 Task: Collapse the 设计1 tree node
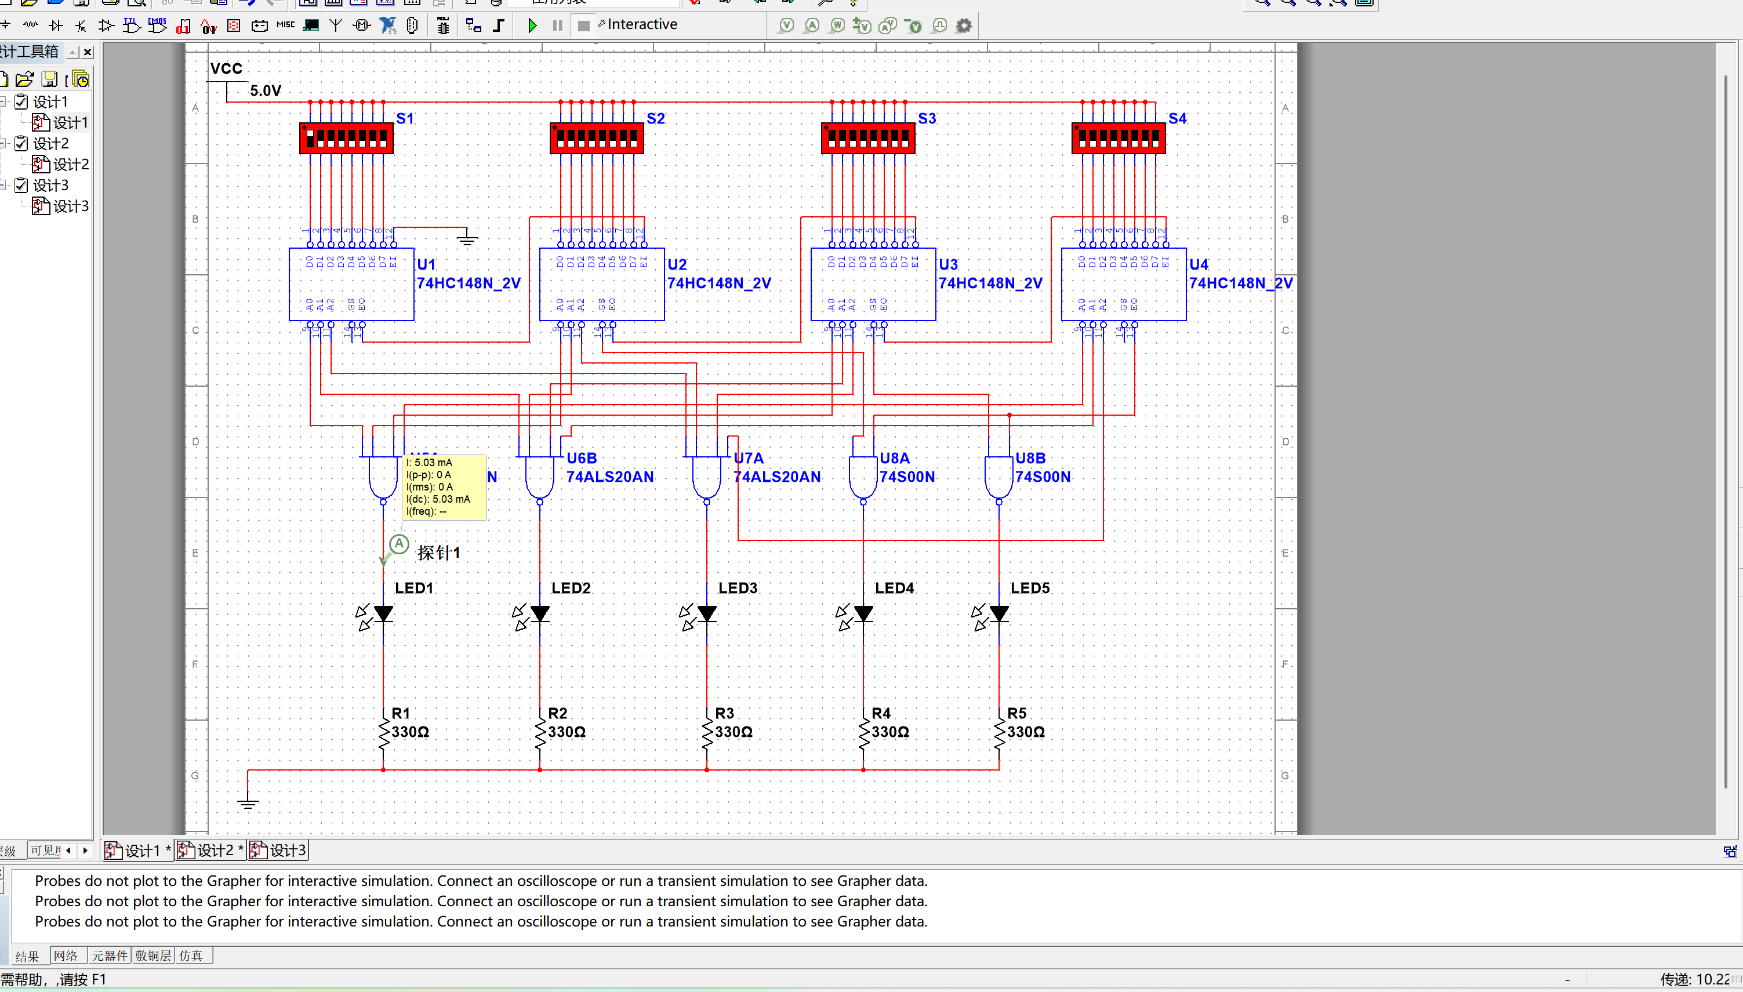pyautogui.click(x=3, y=101)
